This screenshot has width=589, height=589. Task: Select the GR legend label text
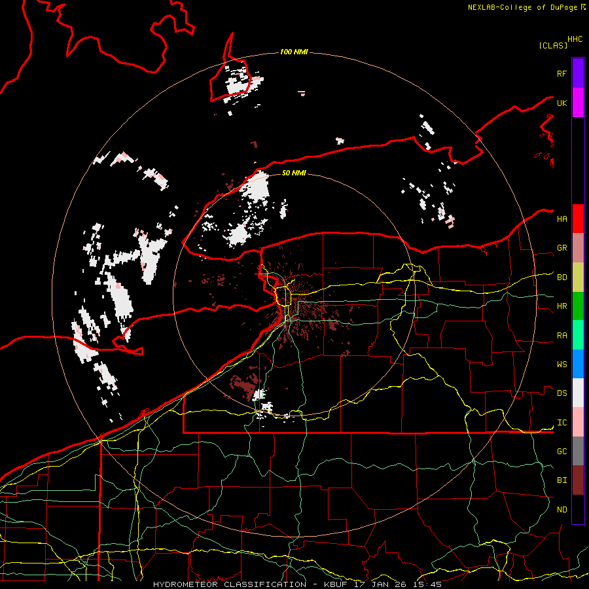pos(562,248)
